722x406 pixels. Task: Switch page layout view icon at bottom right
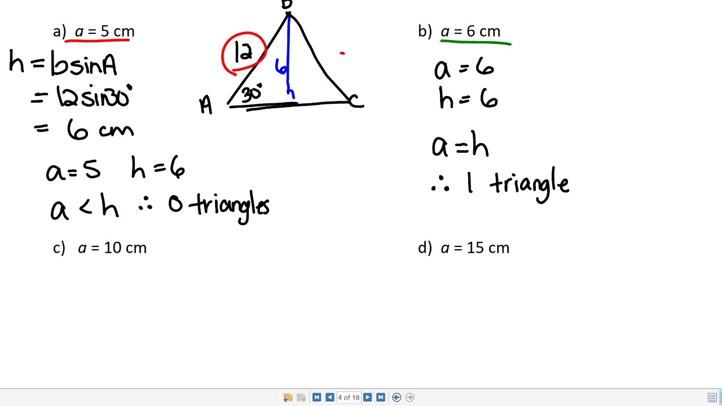coord(712,398)
